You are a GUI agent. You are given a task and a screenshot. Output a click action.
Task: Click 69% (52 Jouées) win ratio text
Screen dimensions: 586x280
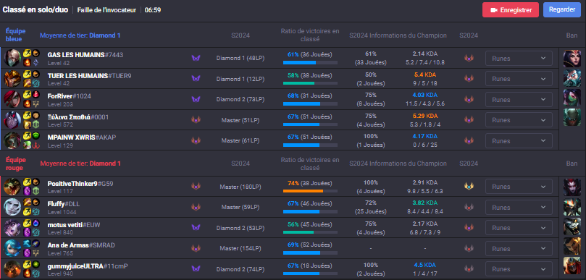[309, 245]
